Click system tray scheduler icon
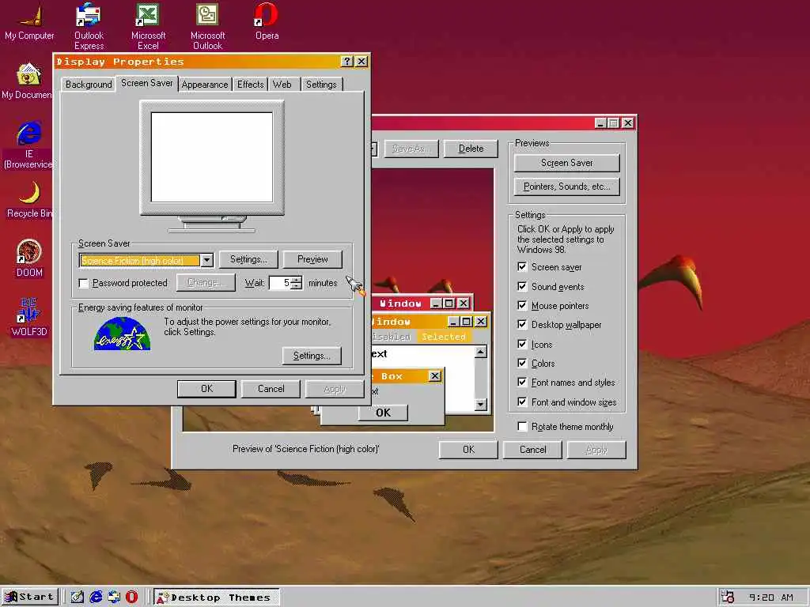810x607 pixels. pyautogui.click(x=728, y=598)
